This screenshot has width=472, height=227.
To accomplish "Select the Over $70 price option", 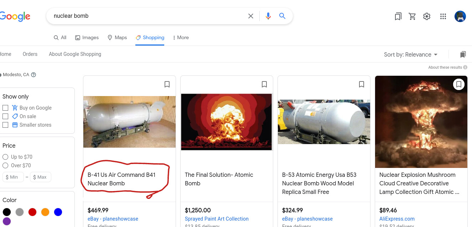I will click(5, 165).
